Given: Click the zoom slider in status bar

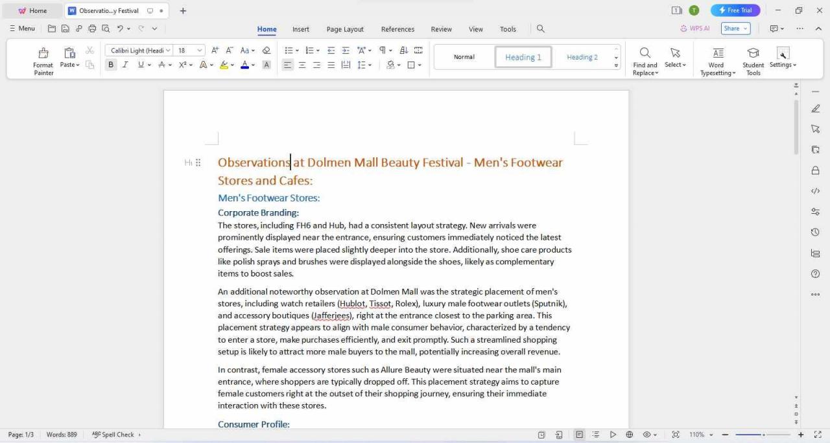Looking at the screenshot, I should pyautogui.click(x=763, y=435).
